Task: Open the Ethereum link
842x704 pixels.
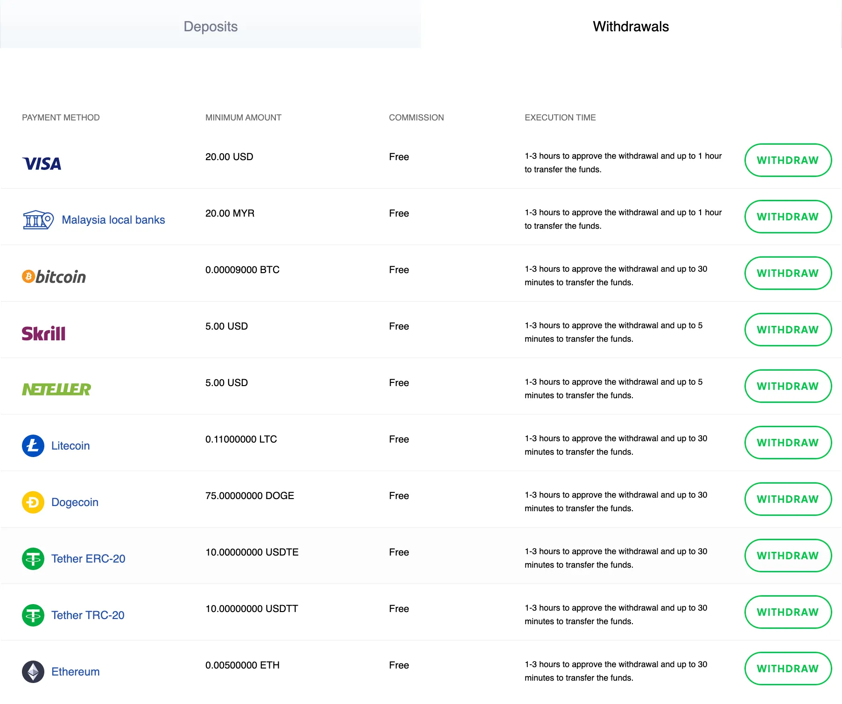Action: (76, 672)
